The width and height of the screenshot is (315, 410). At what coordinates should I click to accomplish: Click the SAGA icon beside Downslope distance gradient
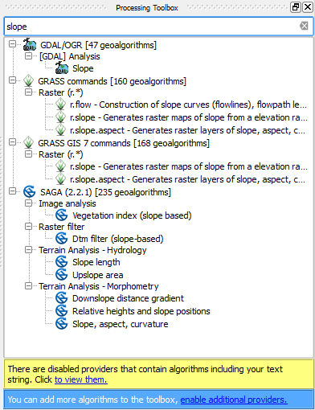62,298
